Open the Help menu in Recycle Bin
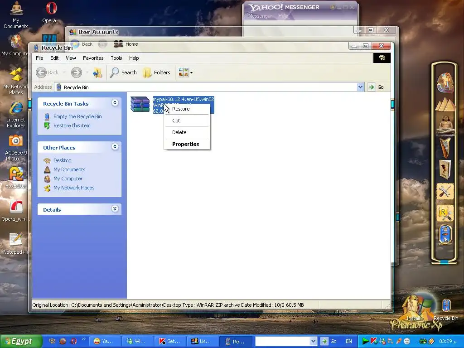Image resolution: width=464 pixels, height=348 pixels. (134, 58)
